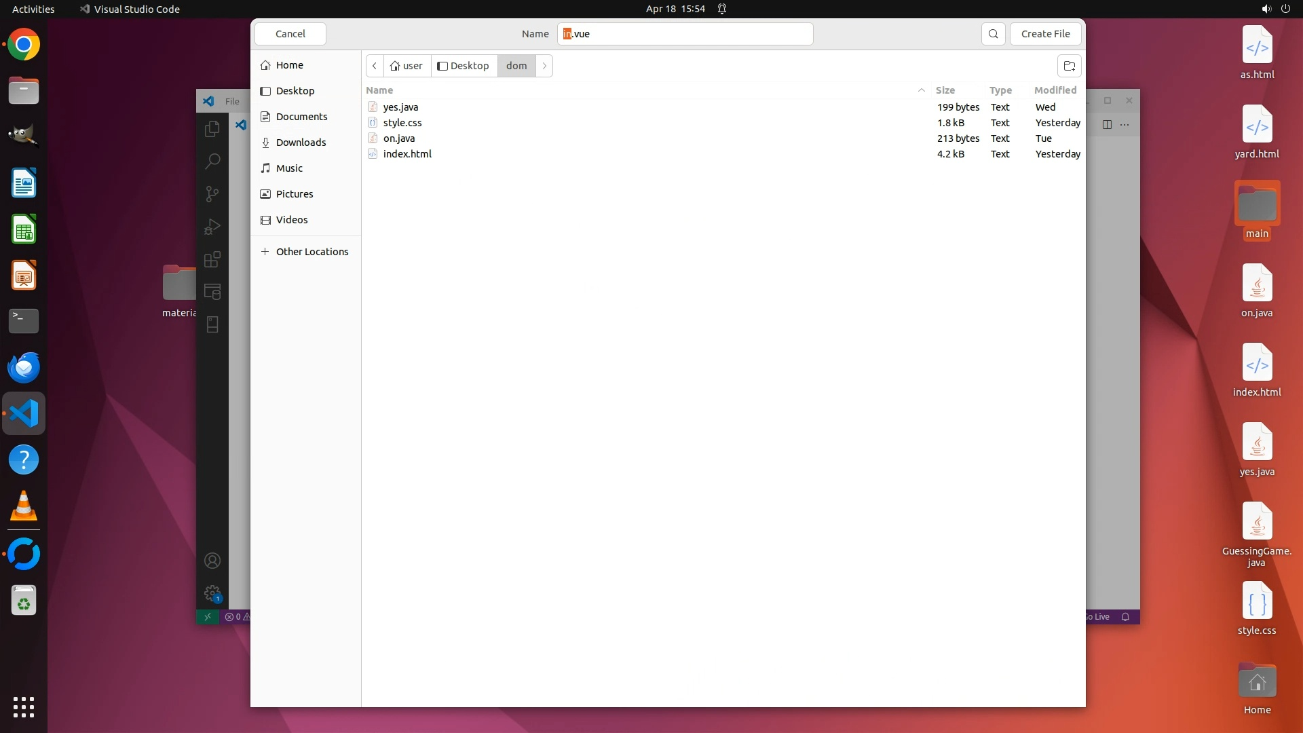Image resolution: width=1303 pixels, height=733 pixels.
Task: Click the VS Code notifications bell
Action: [x=1125, y=617]
